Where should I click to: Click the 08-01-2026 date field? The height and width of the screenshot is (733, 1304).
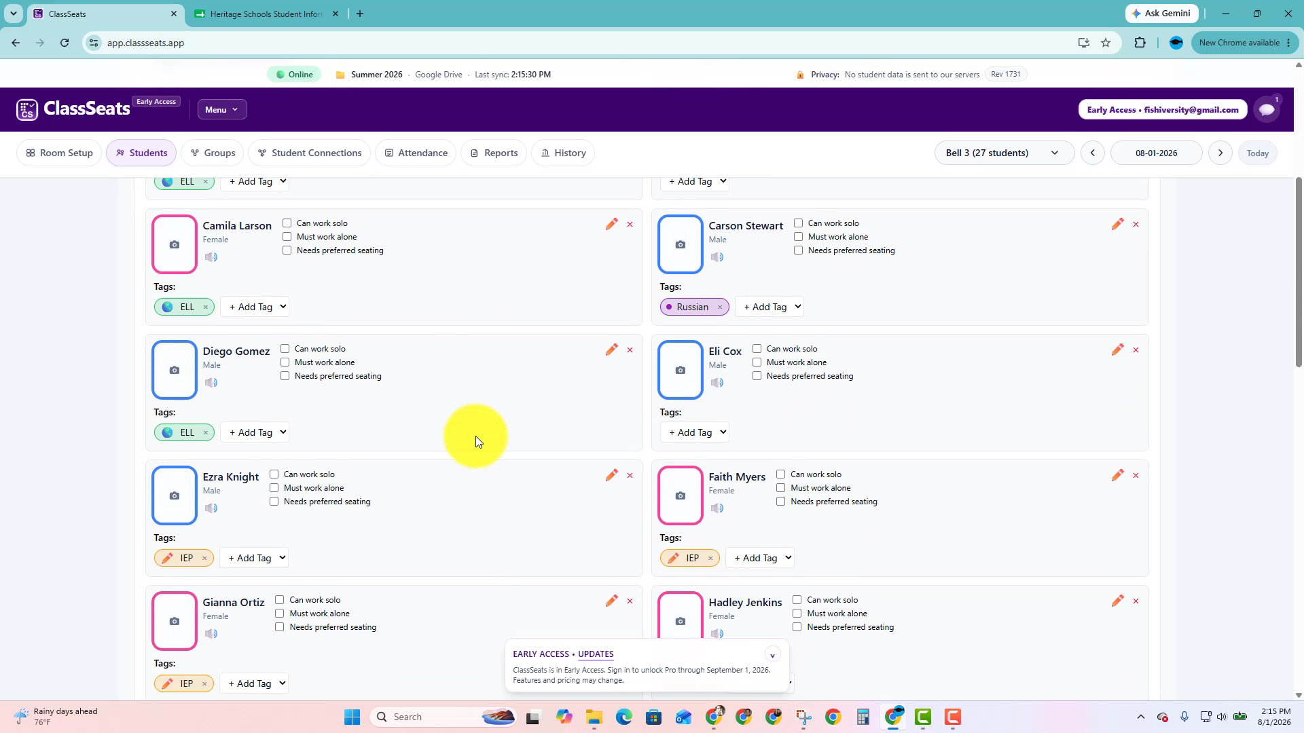click(1156, 153)
